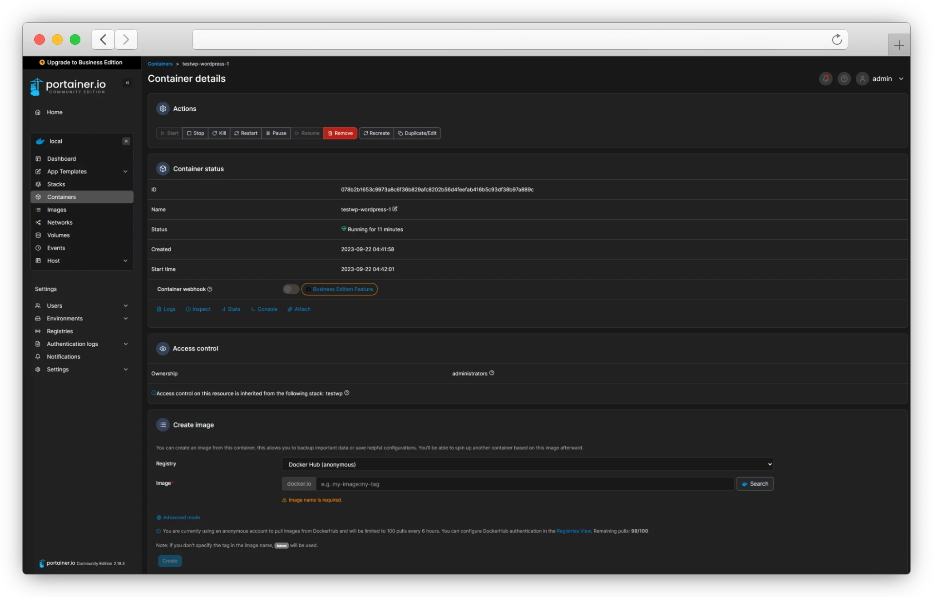Click the Ownership administrators help icon

[492, 373]
